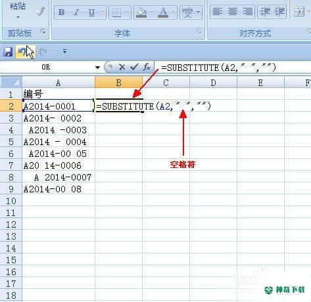This screenshot has width=311, height=302.
Task: Confirm the formula with checkmark icon
Action: click(x=134, y=67)
